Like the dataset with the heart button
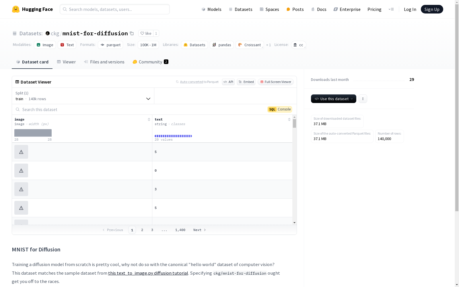This screenshot has width=459, height=287. (146, 33)
